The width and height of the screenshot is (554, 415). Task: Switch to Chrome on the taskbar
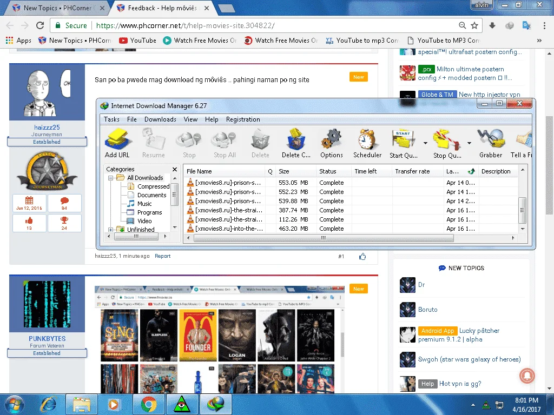(148, 404)
